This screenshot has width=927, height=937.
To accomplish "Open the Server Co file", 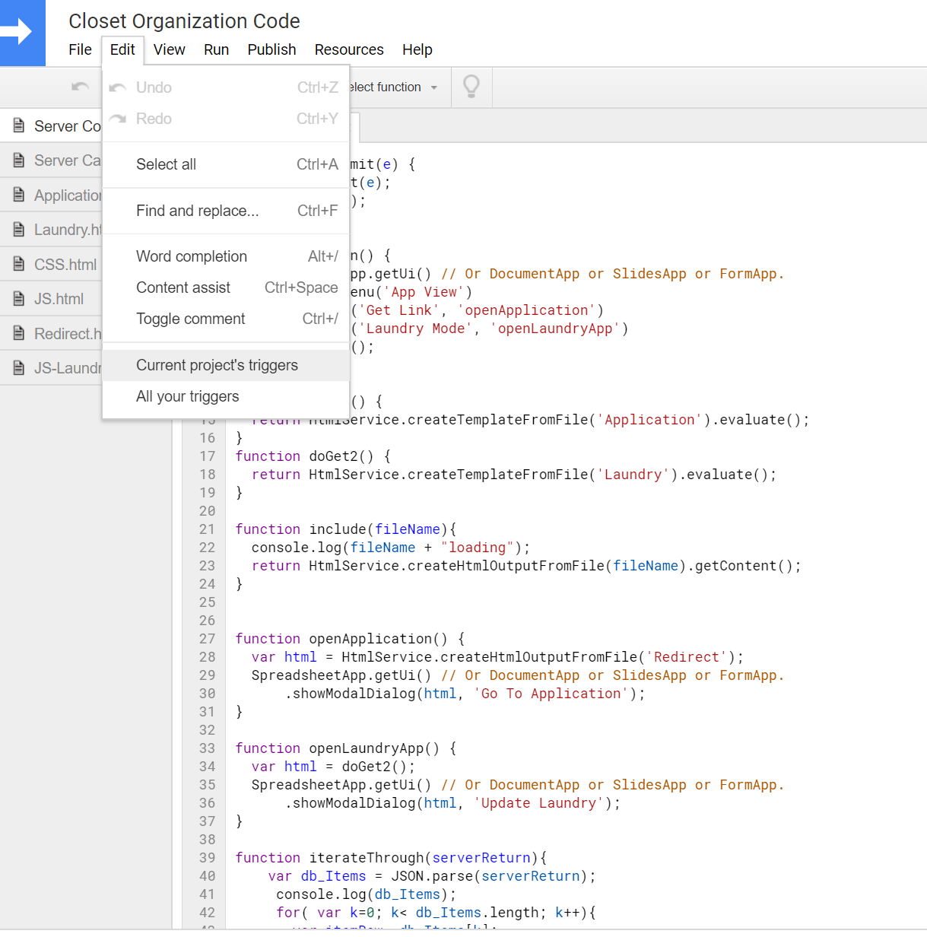I will pos(51,125).
